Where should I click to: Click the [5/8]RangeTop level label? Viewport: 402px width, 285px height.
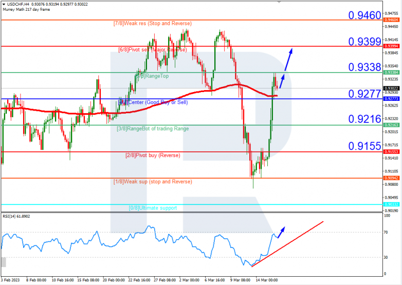pos(152,76)
